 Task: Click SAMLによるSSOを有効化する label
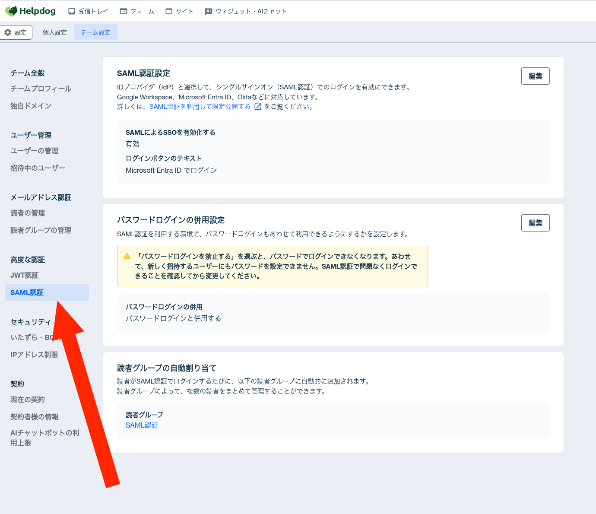pyautogui.click(x=171, y=133)
